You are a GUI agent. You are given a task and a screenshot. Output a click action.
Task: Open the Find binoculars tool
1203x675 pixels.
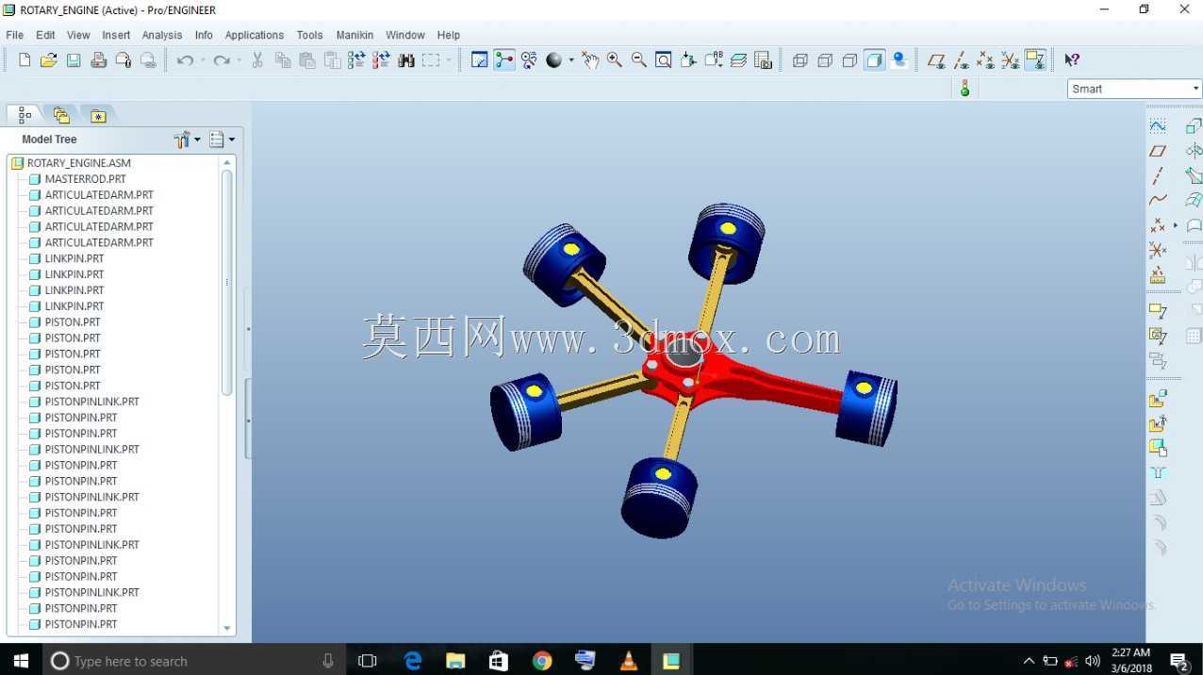[406, 60]
